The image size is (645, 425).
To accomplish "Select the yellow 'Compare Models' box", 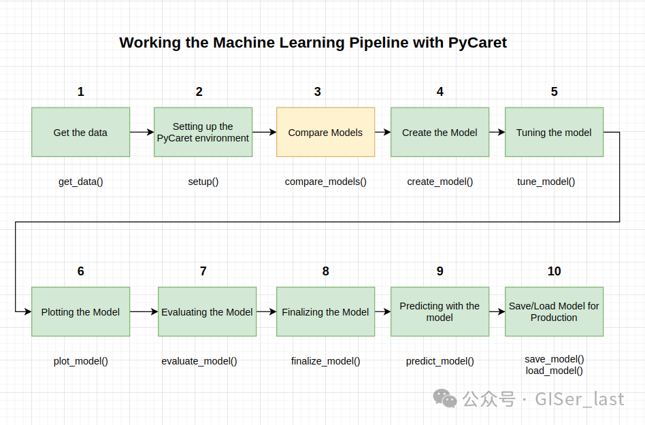I will tap(325, 132).
